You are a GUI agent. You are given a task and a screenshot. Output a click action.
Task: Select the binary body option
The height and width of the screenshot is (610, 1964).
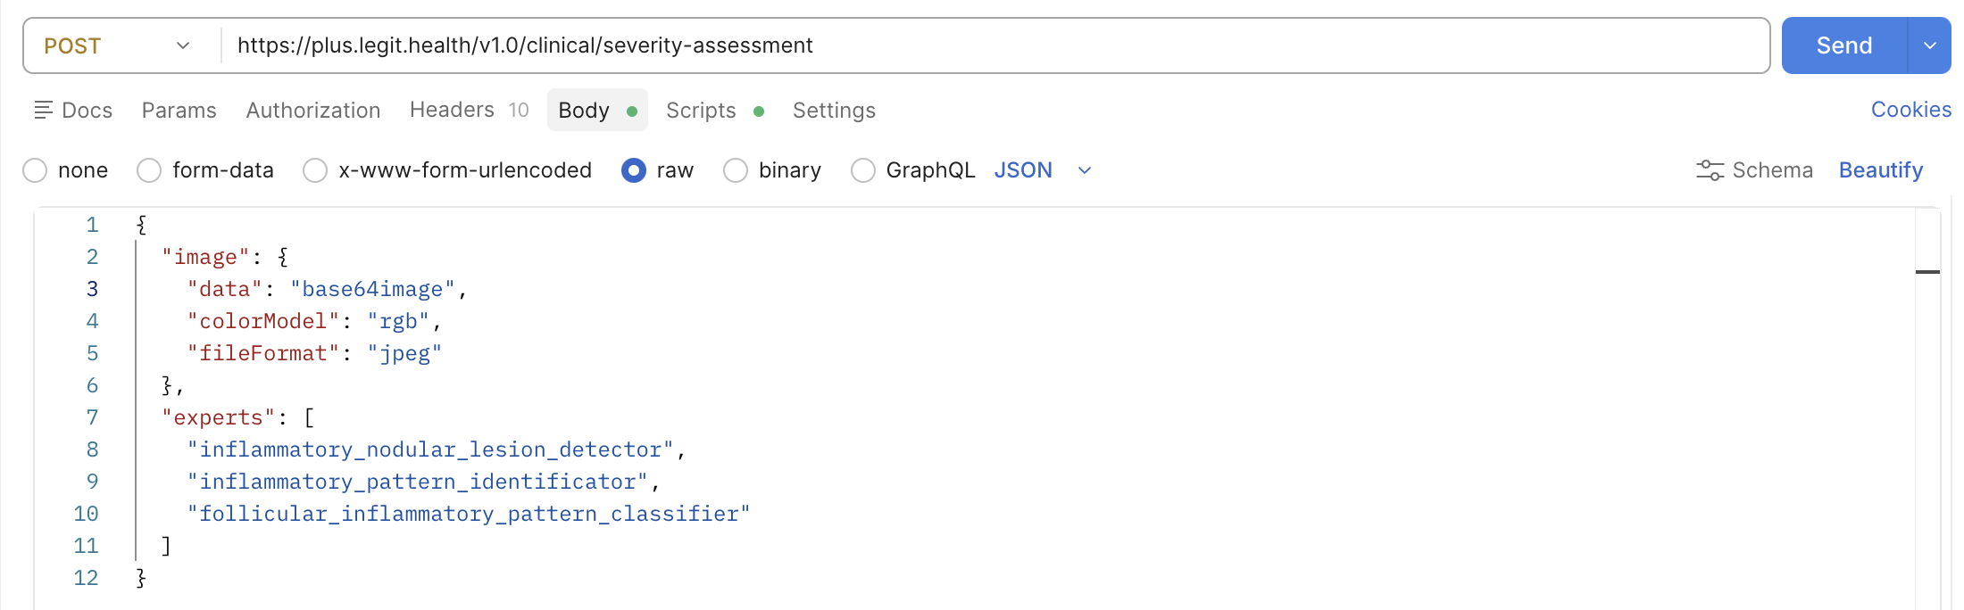click(736, 170)
